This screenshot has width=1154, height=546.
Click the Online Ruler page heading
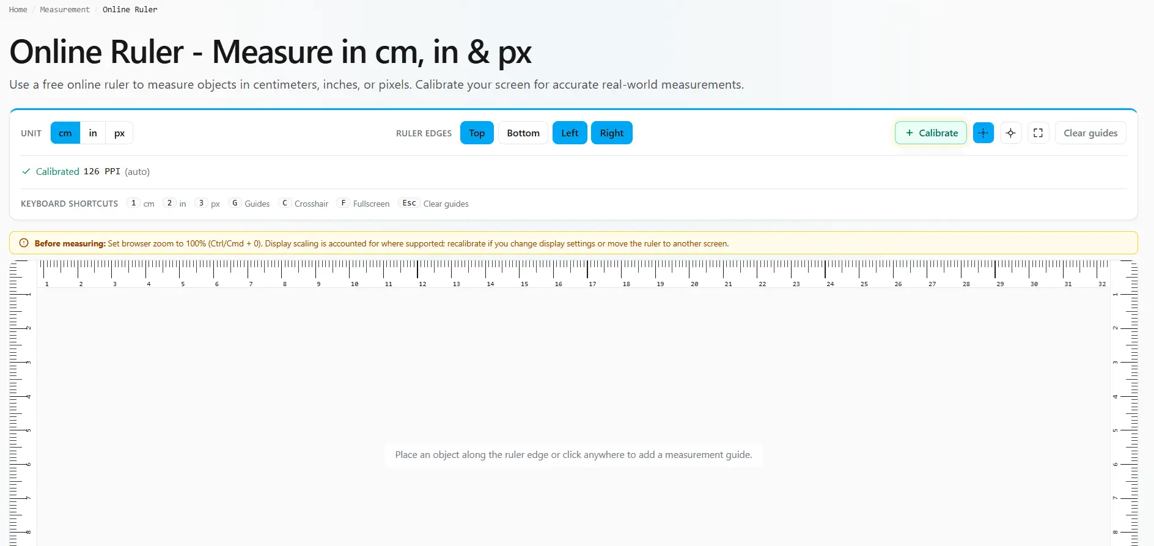click(x=271, y=52)
